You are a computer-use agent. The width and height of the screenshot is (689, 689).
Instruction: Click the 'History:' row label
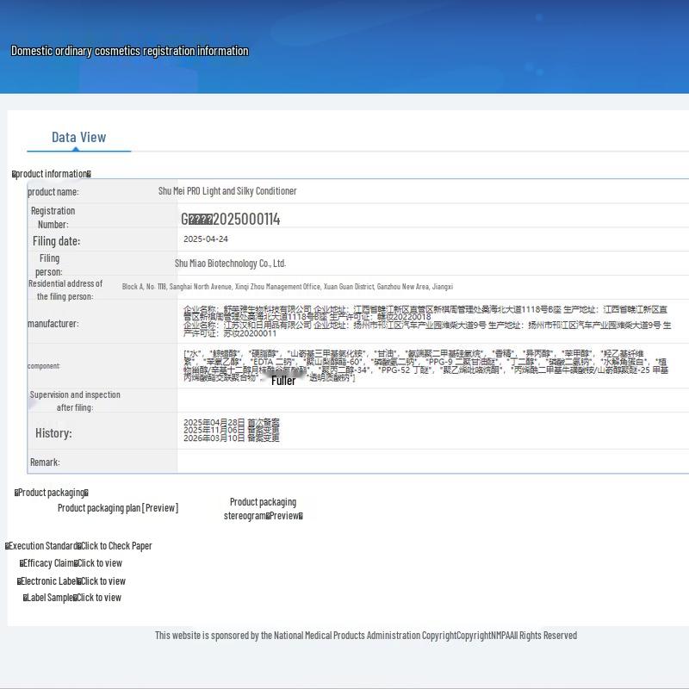[53, 433]
